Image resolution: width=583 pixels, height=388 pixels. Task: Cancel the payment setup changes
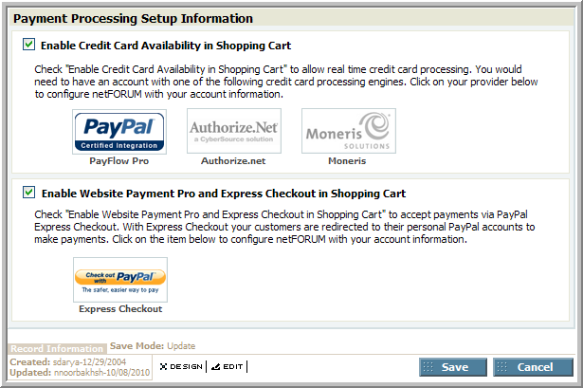coord(533,367)
